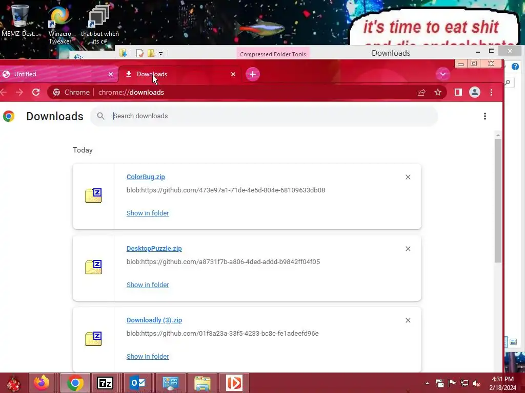Open Chrome profile avatar menu

click(x=474, y=92)
